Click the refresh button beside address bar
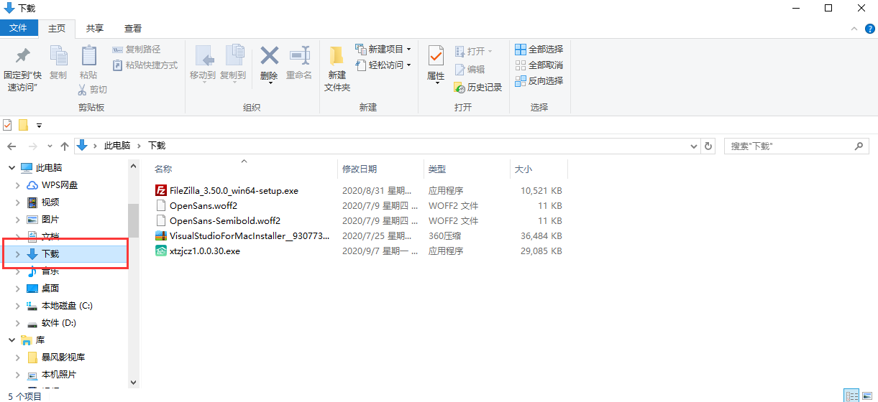Screen dimensions: 878x402 click(x=708, y=146)
